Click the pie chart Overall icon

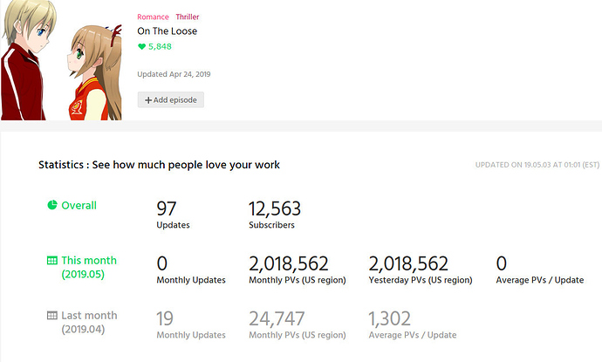pos(52,206)
